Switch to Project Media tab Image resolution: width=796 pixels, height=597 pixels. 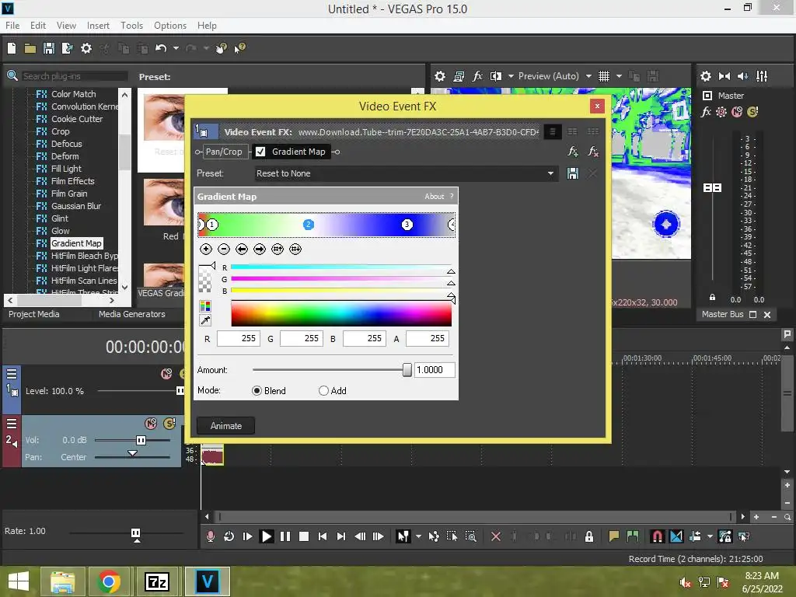(x=34, y=314)
